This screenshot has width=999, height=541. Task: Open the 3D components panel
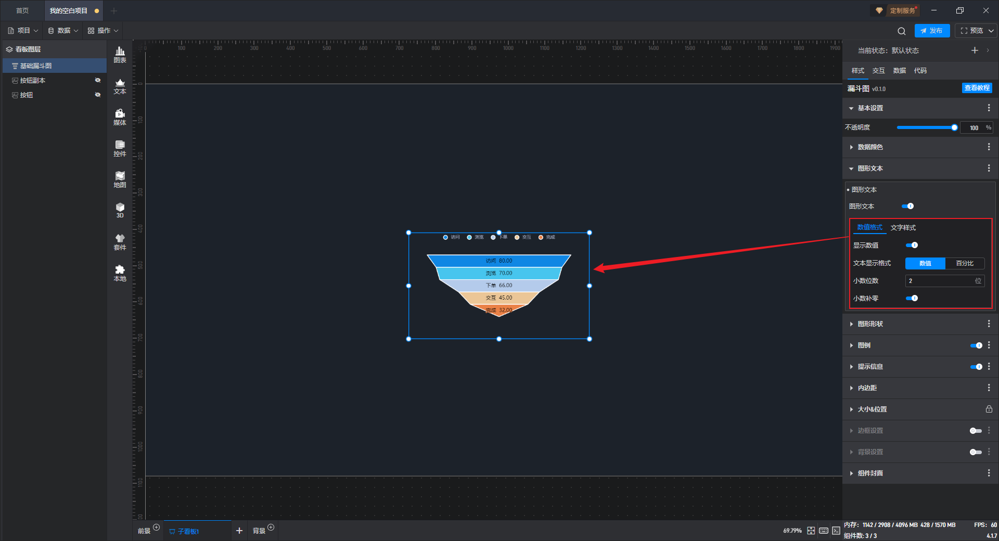(120, 210)
